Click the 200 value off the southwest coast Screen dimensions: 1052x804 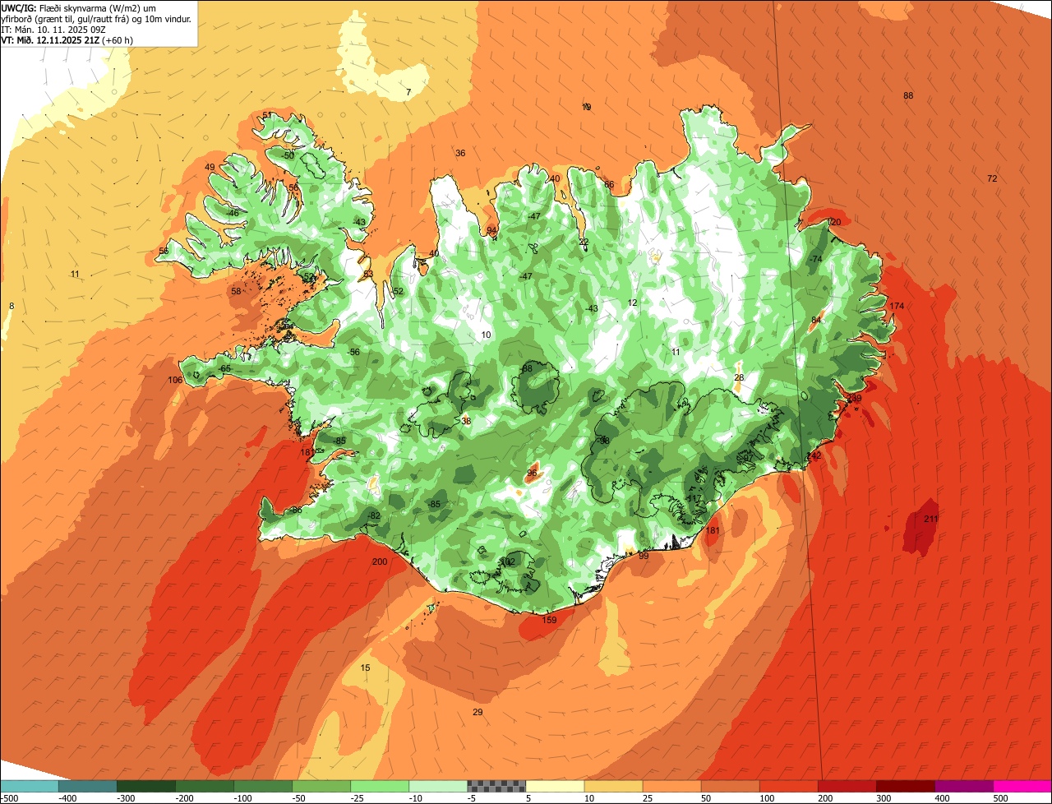pos(380,561)
